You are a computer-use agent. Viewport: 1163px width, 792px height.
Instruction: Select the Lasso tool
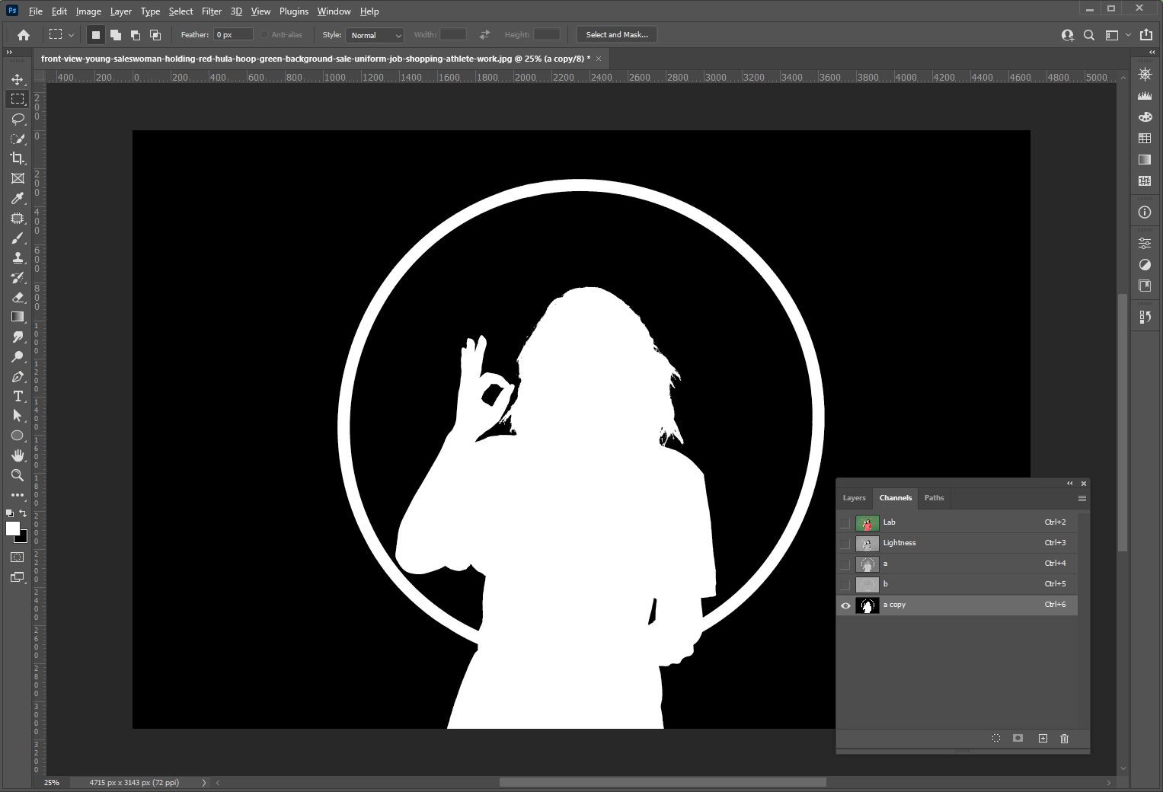[x=18, y=119]
